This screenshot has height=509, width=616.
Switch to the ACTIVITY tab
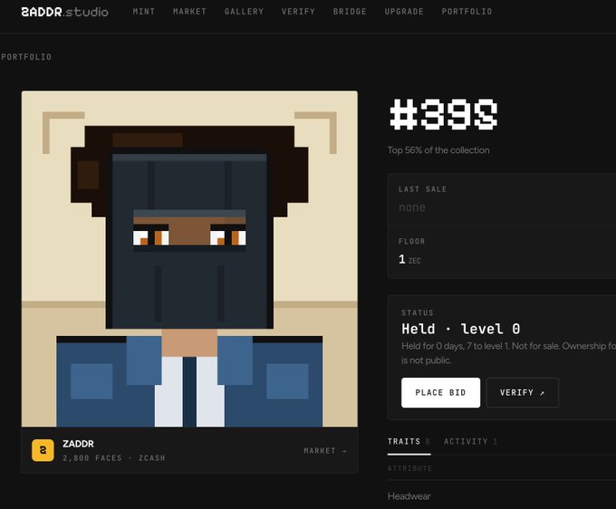471,442
